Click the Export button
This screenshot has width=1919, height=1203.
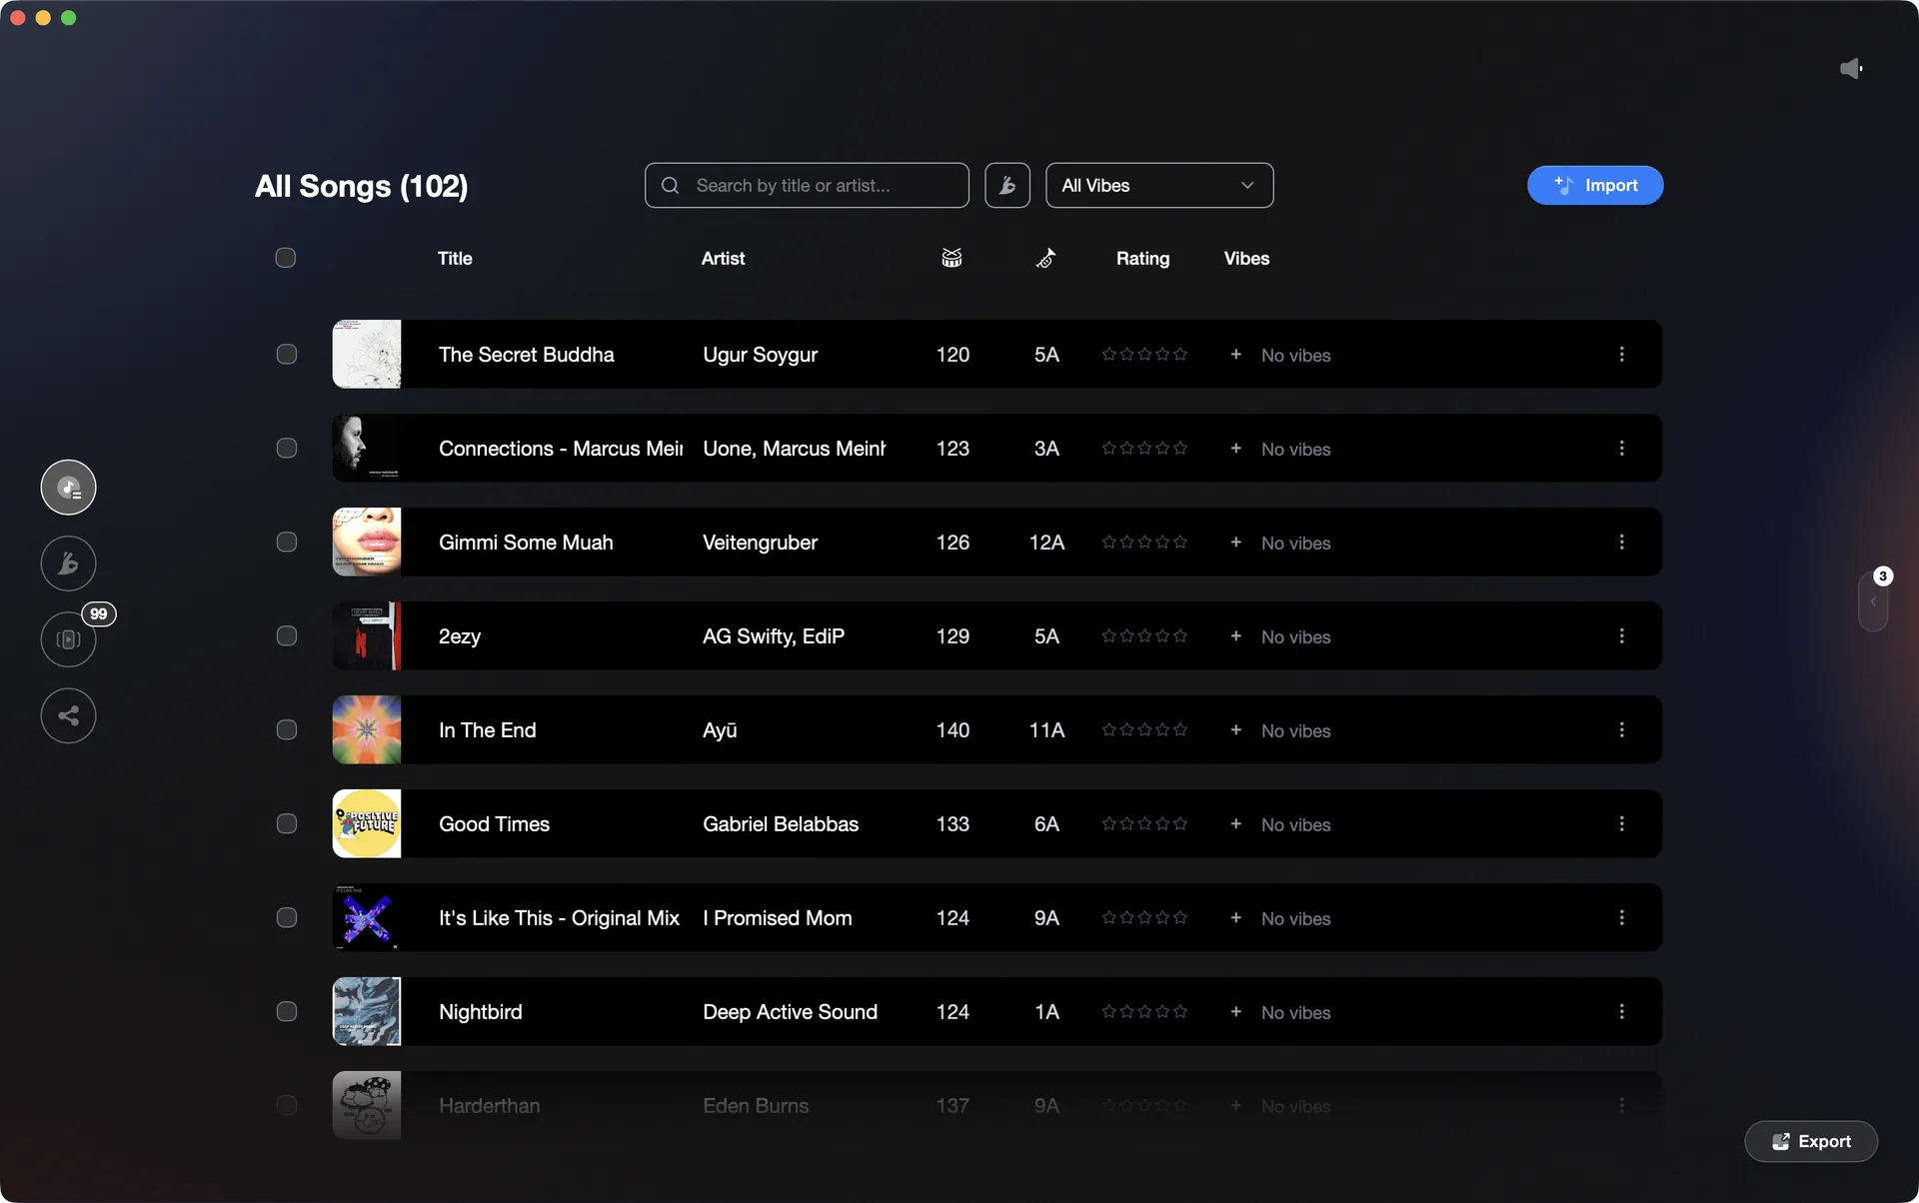1811,1141
